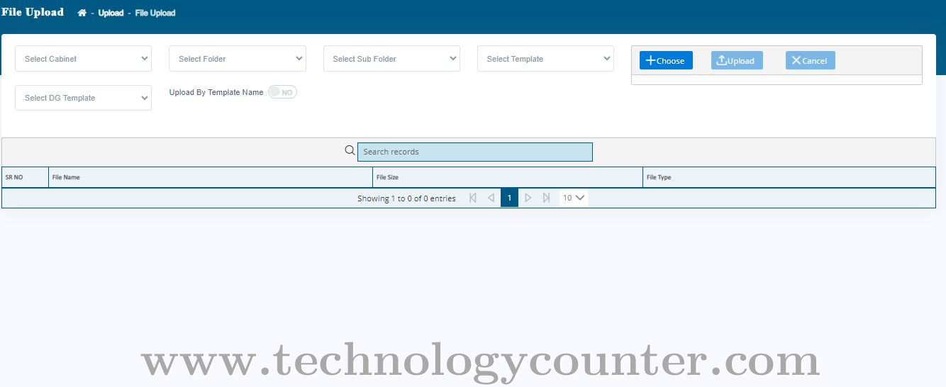Click the Cancel button

(811, 60)
